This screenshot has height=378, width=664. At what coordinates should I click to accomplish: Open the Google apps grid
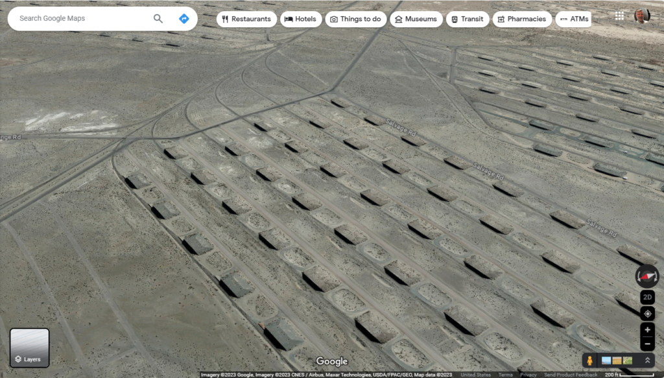(619, 16)
